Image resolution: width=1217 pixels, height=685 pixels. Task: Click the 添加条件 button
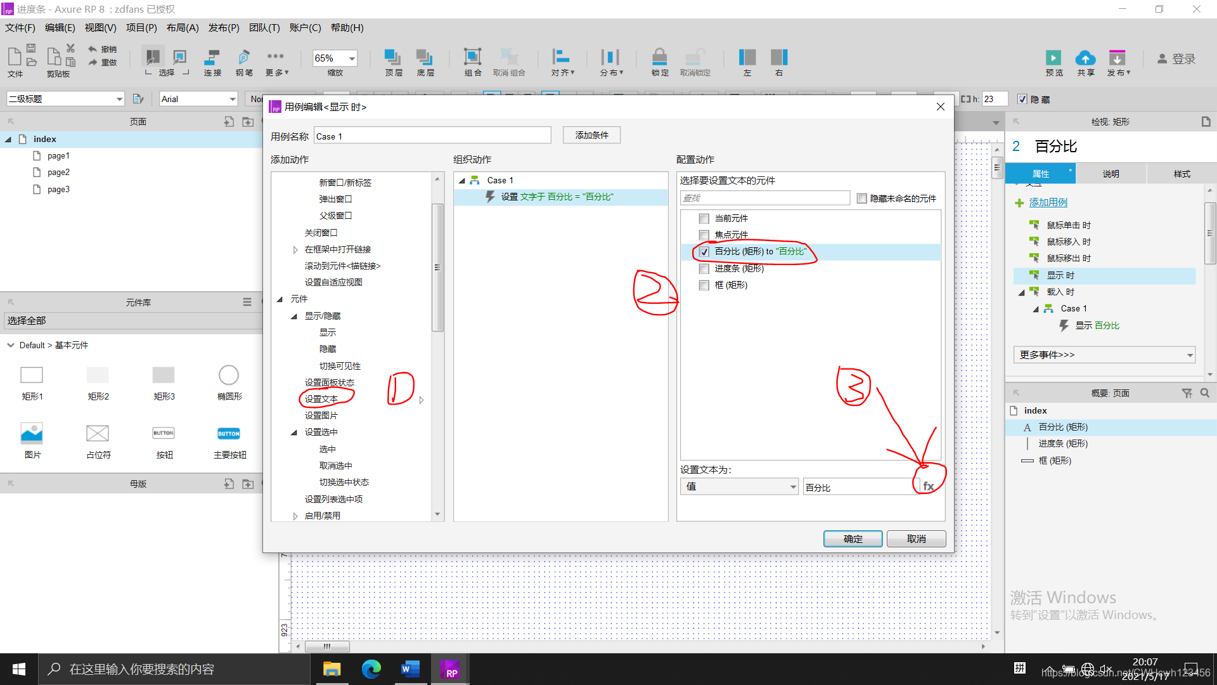coord(591,135)
